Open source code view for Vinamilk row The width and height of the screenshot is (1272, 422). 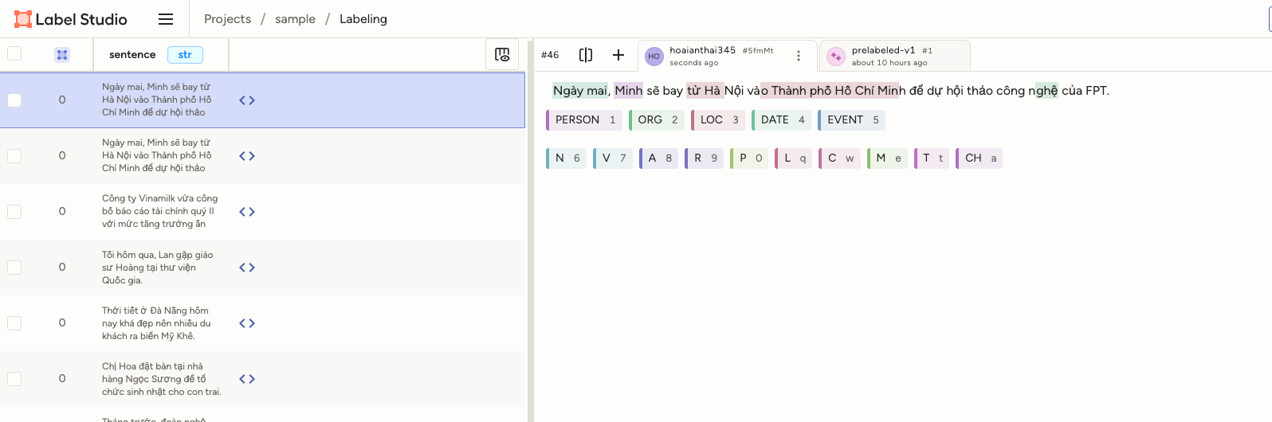click(x=247, y=212)
